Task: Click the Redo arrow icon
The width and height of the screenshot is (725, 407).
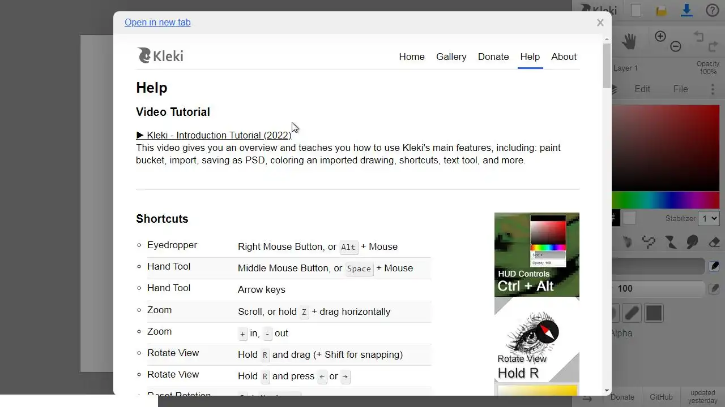Action: (713, 46)
